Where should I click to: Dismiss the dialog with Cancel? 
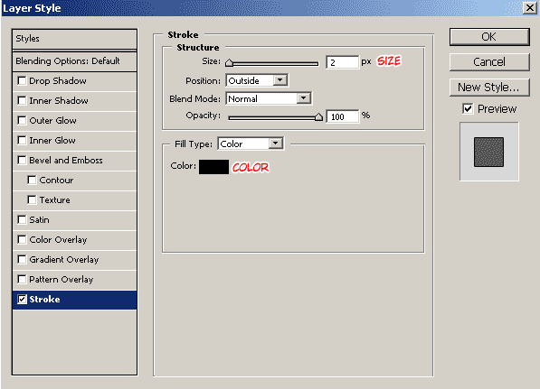489,62
